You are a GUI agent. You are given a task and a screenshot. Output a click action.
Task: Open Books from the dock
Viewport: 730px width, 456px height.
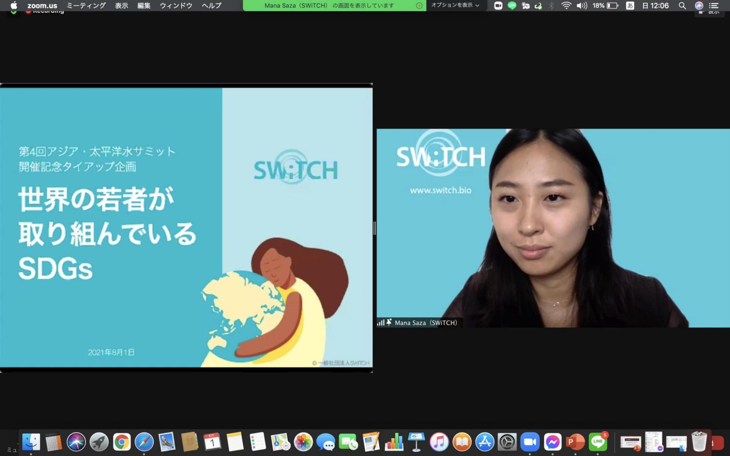[462, 442]
